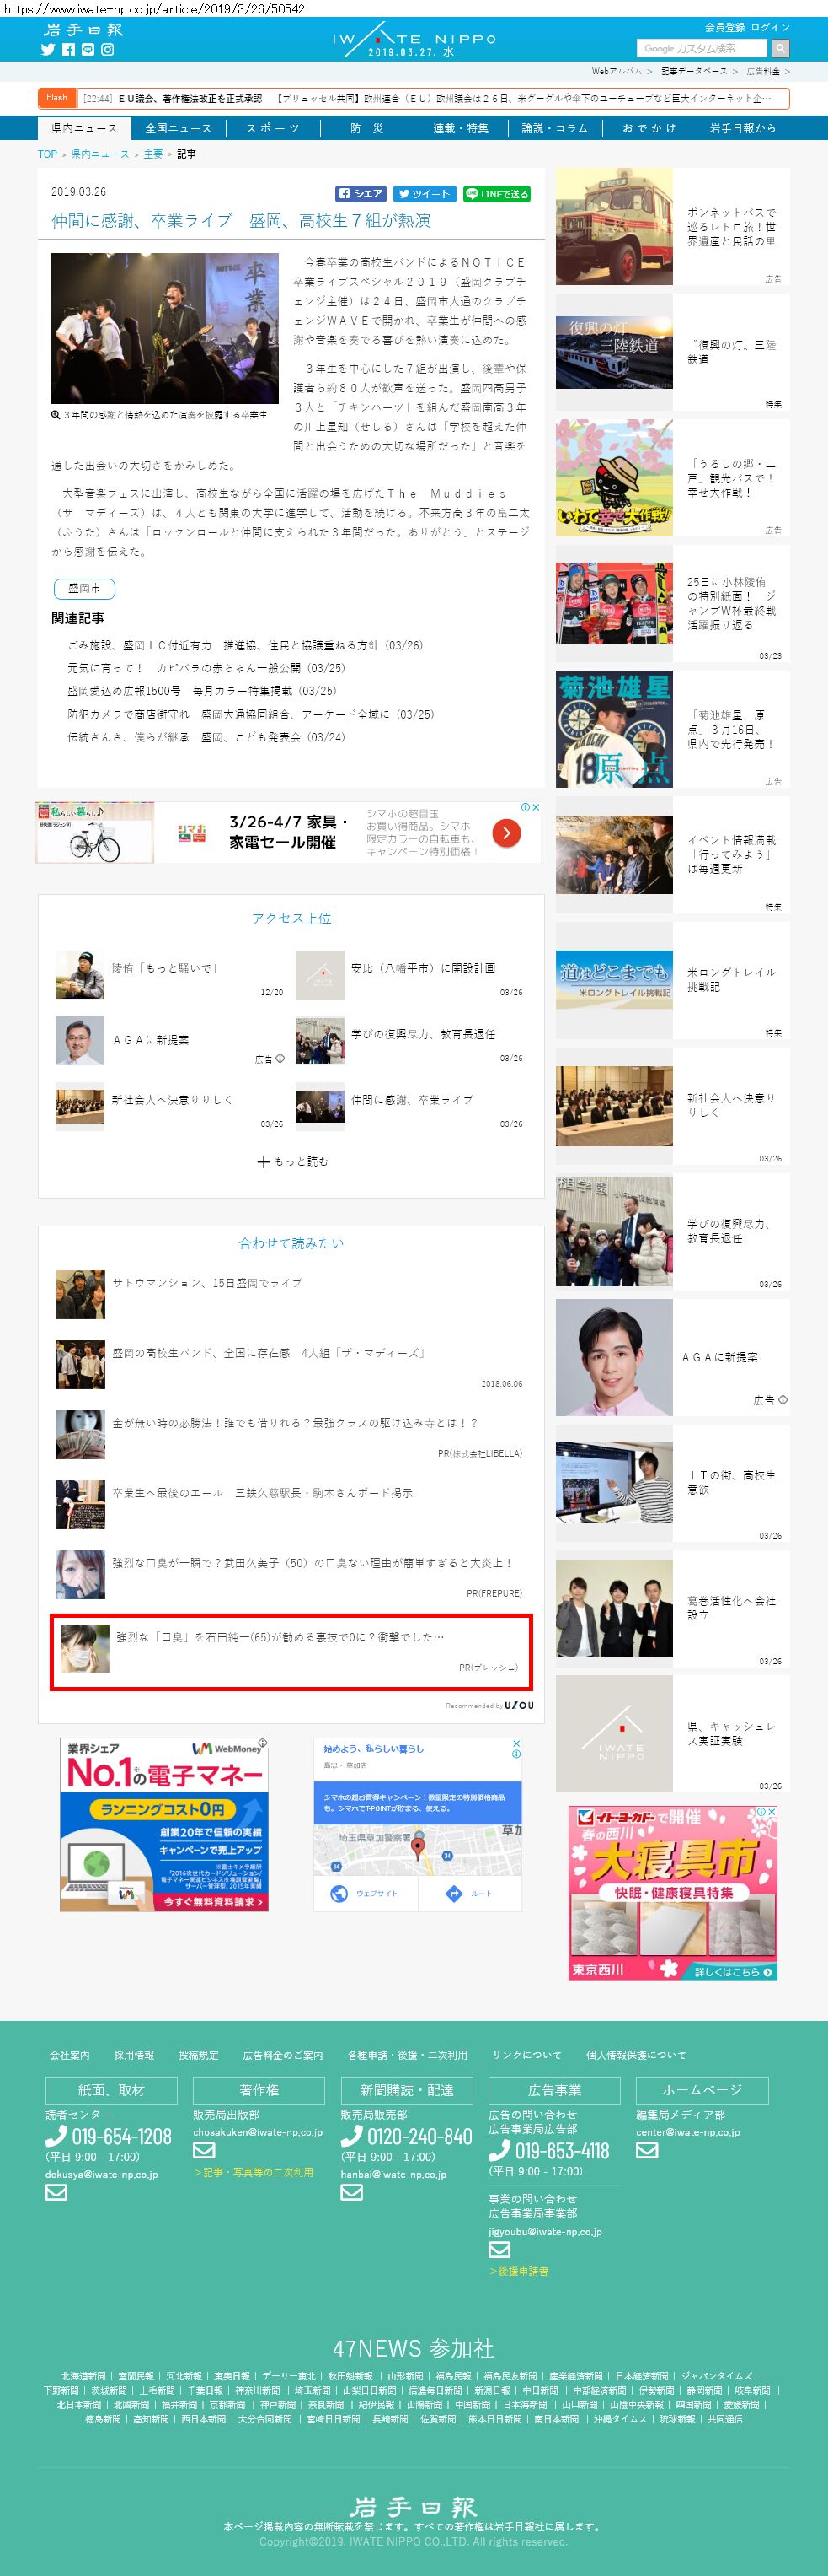Image resolution: width=828 pixels, height=2576 pixels.
Task: Click the Google search magnifier button
Action: click(x=780, y=48)
